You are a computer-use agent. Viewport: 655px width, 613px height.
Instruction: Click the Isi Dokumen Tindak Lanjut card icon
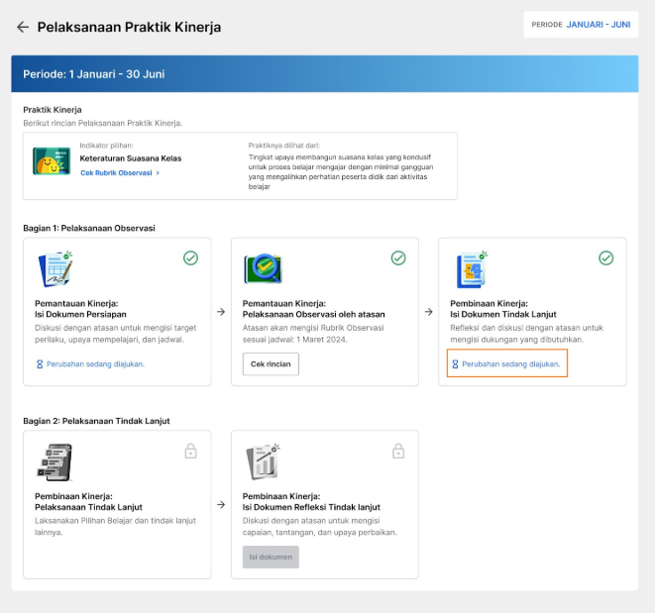click(x=471, y=270)
